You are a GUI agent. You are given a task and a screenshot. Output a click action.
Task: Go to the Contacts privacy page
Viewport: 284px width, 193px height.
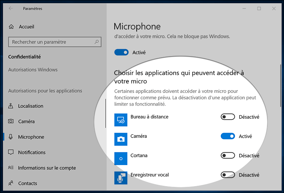(28, 183)
